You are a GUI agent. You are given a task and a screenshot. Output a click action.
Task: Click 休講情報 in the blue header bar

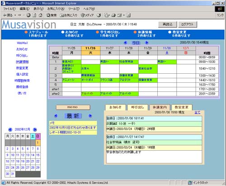[x=145, y=32]
